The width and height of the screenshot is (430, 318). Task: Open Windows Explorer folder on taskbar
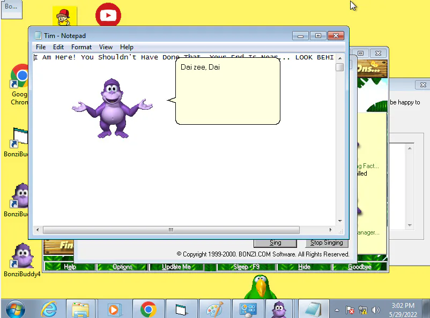(x=80, y=309)
